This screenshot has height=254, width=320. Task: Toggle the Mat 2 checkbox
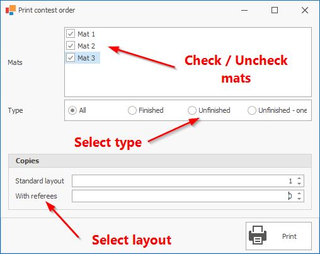pos(71,45)
